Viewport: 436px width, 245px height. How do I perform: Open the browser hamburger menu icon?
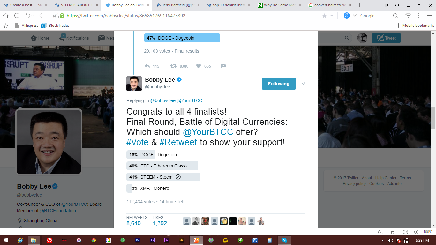tap(429, 16)
